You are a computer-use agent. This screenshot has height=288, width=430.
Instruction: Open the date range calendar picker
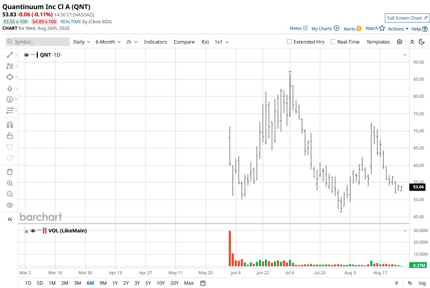point(203,283)
